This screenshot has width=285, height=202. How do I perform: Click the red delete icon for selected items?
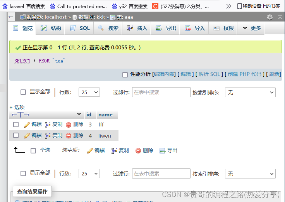[x=138, y=151]
